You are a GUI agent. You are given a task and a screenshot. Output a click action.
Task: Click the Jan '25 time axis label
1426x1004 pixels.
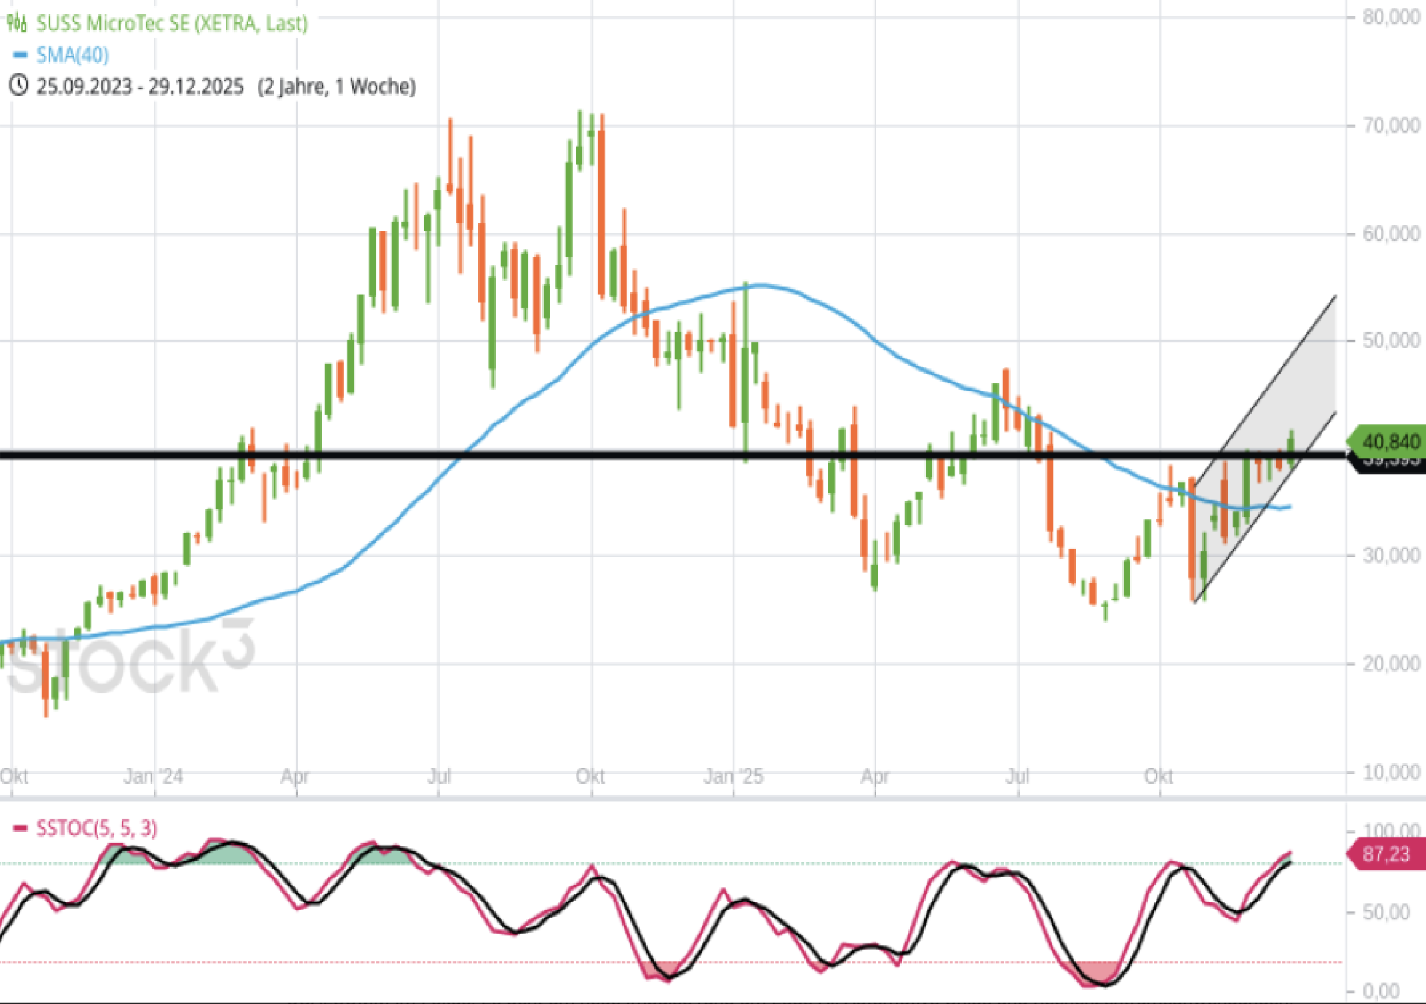pyautogui.click(x=733, y=777)
